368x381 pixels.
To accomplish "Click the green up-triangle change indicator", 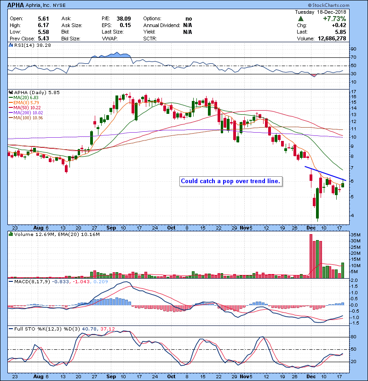I will (301, 19).
